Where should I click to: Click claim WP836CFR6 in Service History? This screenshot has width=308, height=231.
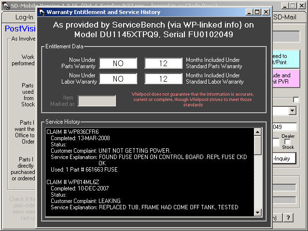click(72, 132)
